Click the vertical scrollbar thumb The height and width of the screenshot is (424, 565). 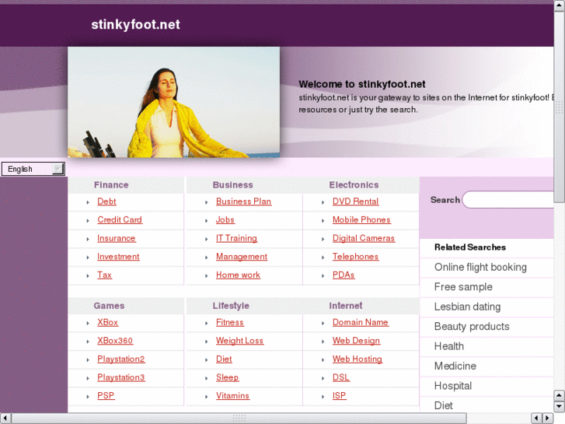tap(560, 107)
